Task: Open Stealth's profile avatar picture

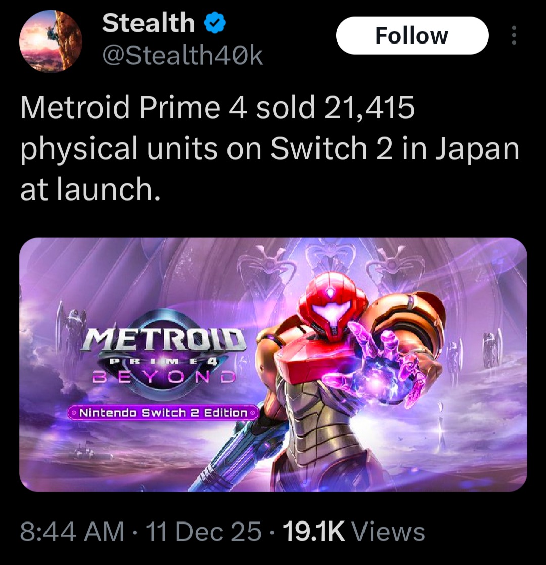Action: click(51, 40)
